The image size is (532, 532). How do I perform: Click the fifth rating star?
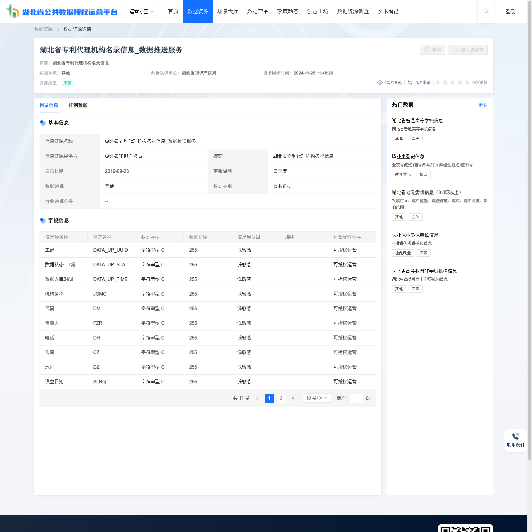coord(467,82)
